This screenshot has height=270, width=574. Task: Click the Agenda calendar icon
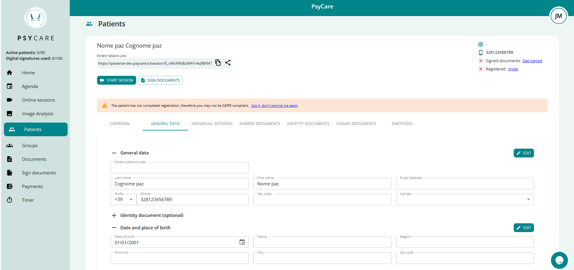point(9,86)
